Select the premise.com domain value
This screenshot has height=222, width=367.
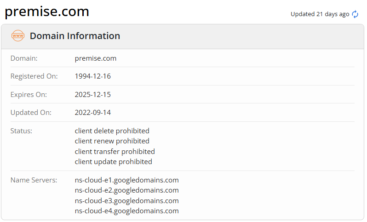[x=96, y=58]
